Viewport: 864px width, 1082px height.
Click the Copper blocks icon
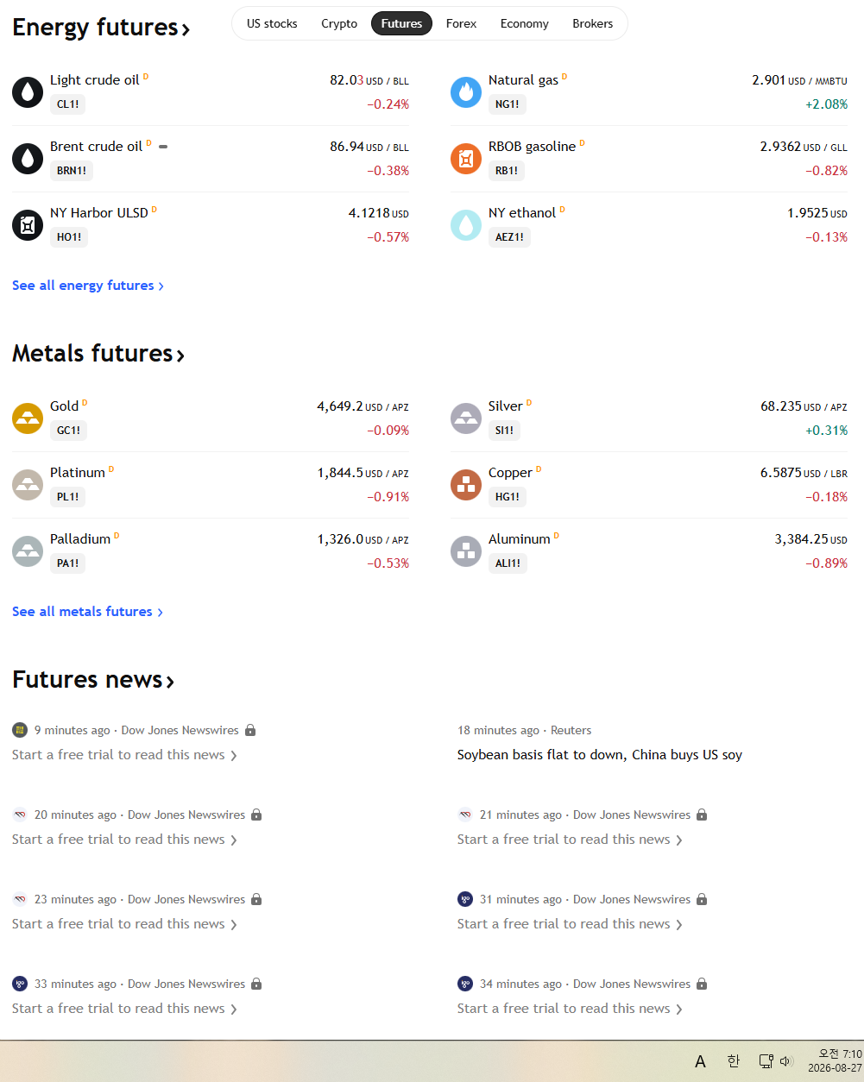click(x=466, y=485)
